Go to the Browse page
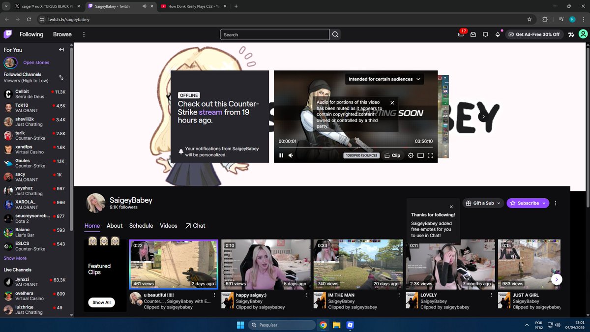590x332 pixels. point(62,34)
